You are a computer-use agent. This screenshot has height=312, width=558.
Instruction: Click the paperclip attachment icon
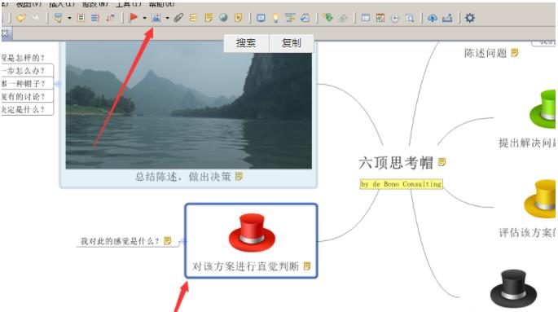(178, 18)
